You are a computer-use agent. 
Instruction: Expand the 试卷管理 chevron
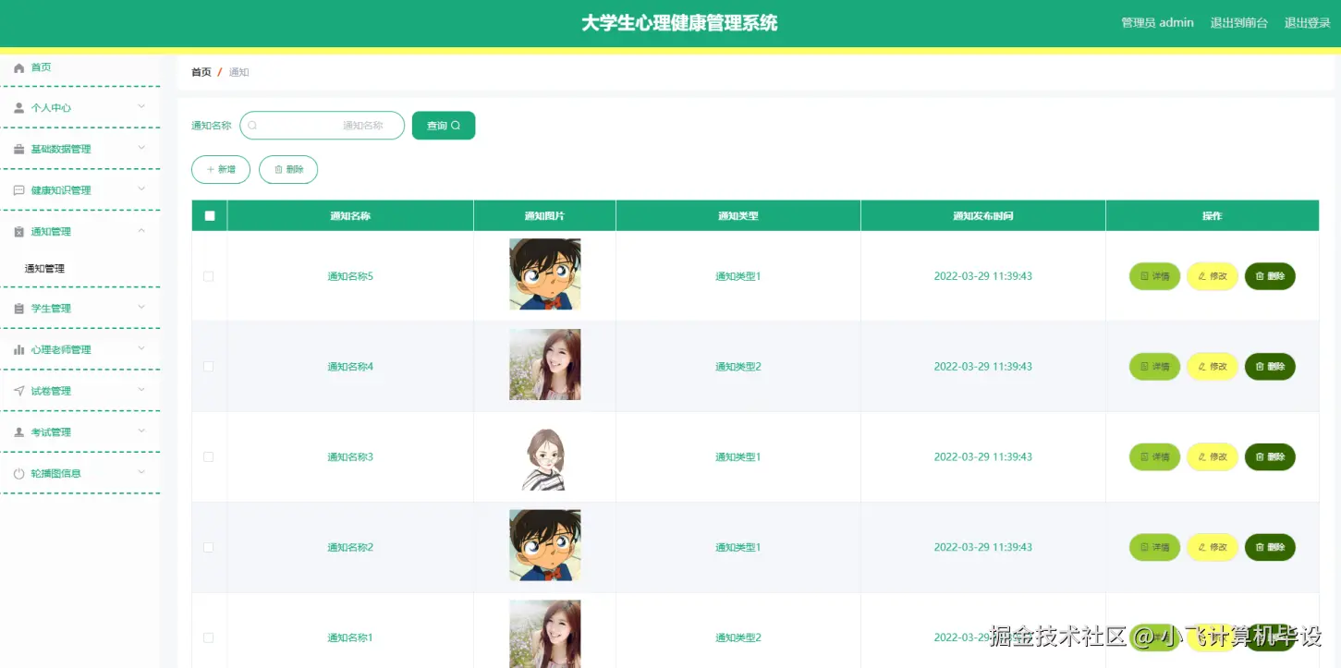point(141,390)
